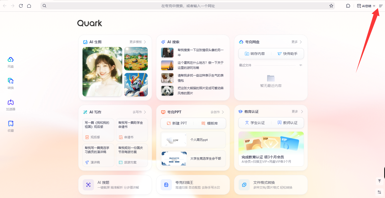Open the main hamburger menu
The image size is (385, 198).
(x=381, y=6)
